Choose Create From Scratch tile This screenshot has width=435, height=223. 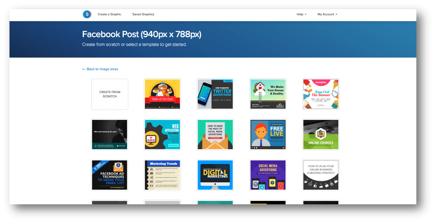point(110,94)
